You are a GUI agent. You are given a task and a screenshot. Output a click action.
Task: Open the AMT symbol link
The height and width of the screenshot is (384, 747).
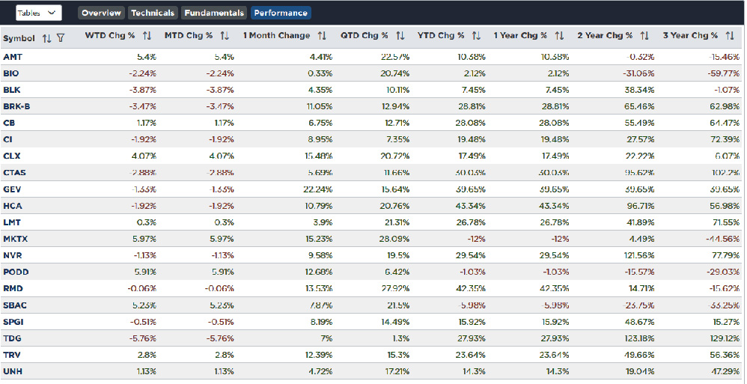click(12, 57)
